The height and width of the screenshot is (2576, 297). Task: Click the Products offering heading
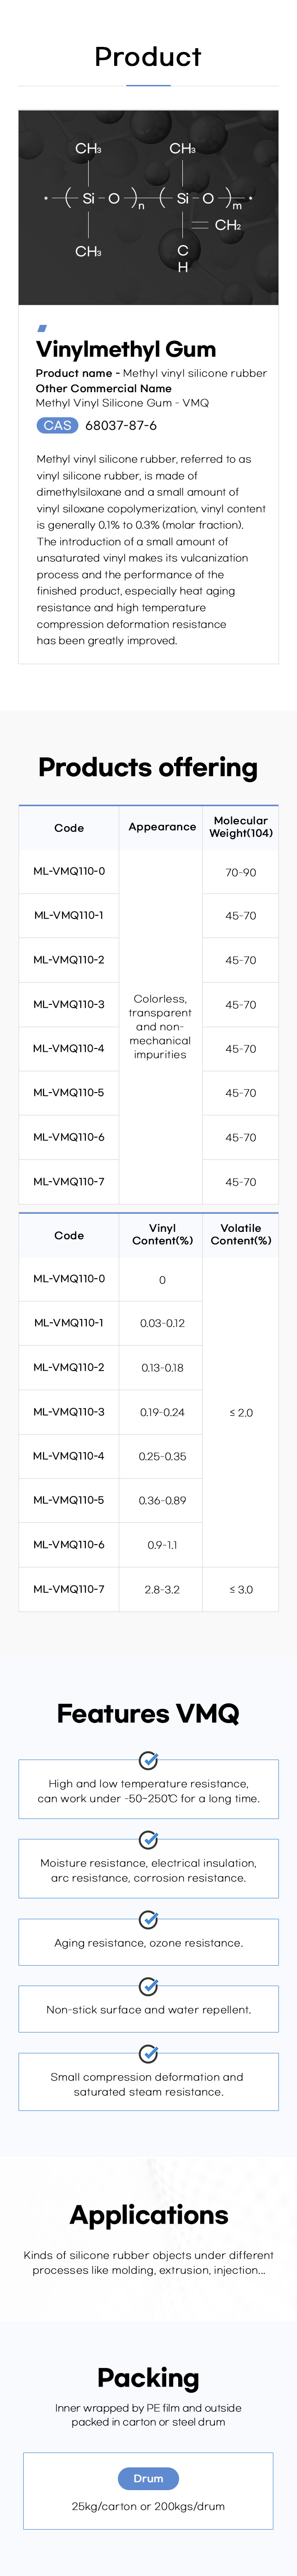tap(148, 767)
